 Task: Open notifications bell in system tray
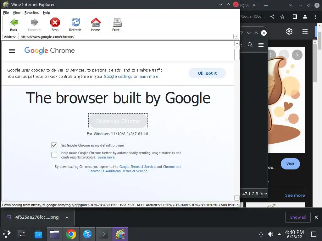(x=261, y=234)
